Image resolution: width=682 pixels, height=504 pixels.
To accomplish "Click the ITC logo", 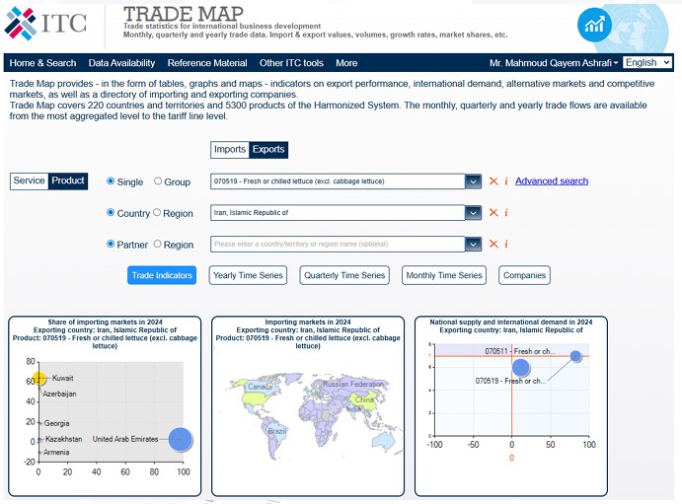I will (x=44, y=24).
